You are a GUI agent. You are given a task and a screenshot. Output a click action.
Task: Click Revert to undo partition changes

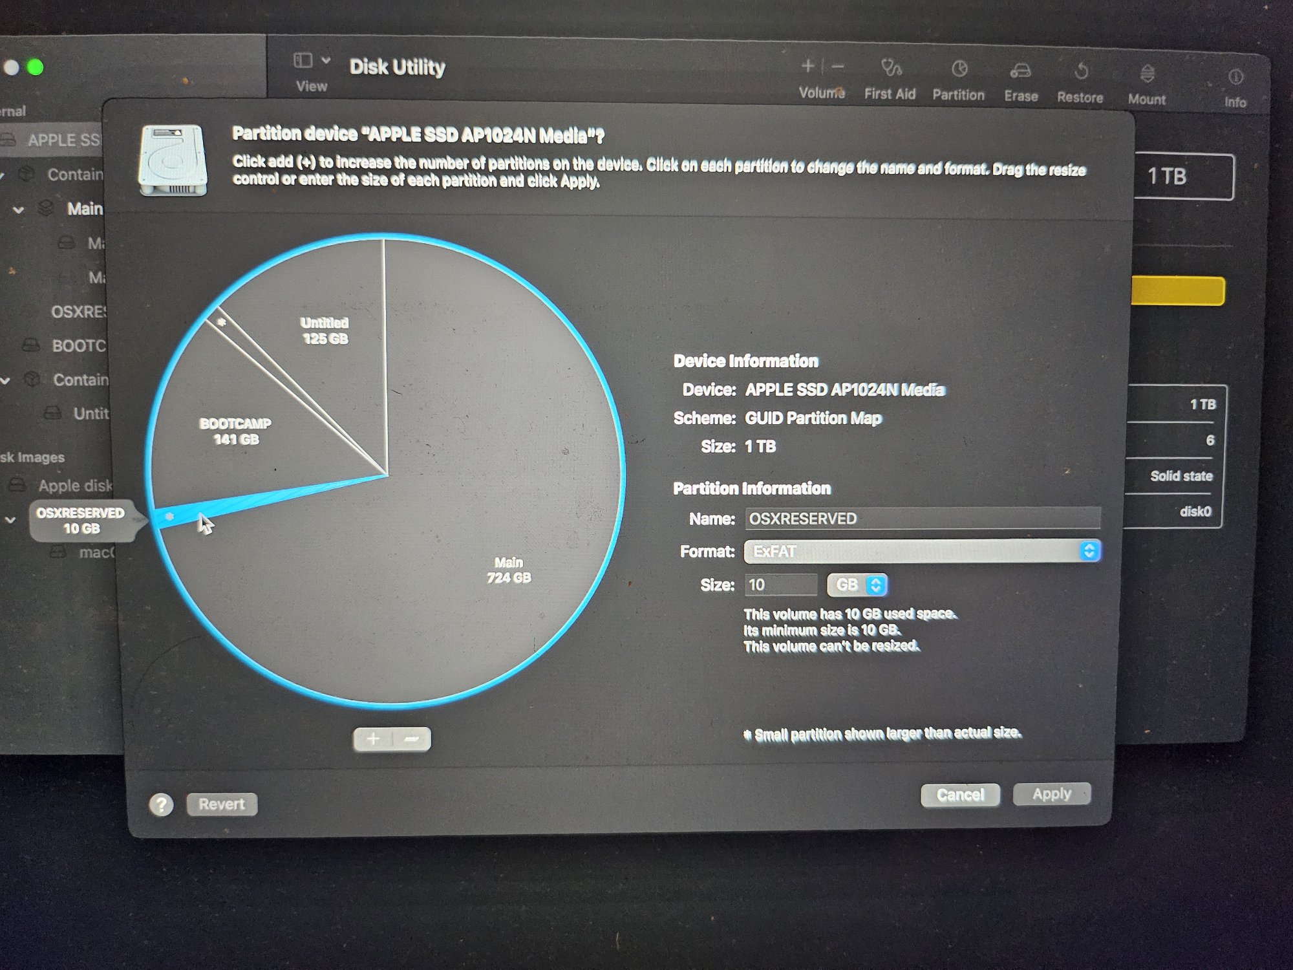click(x=220, y=805)
